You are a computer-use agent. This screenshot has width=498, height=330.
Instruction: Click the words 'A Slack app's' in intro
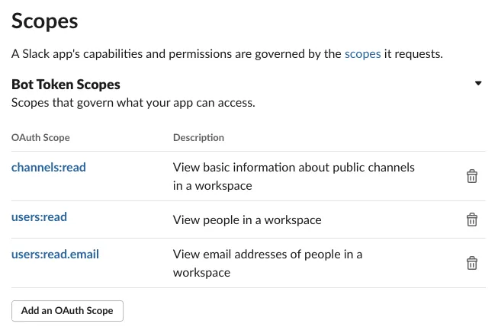click(47, 54)
